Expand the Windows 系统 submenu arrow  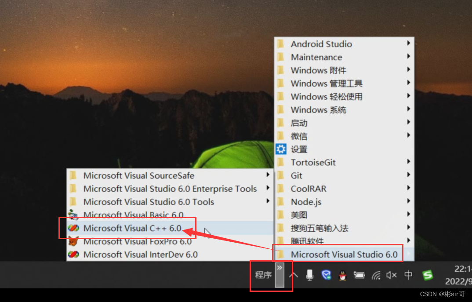(x=408, y=109)
